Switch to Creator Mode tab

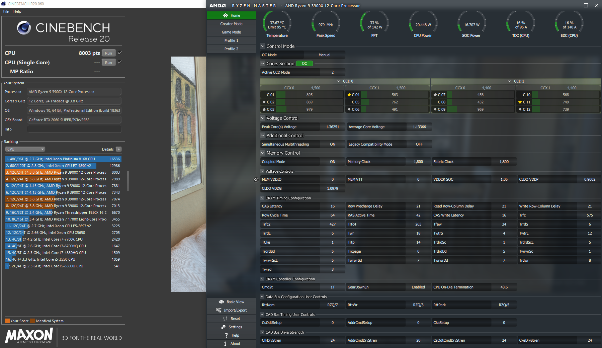231,24
